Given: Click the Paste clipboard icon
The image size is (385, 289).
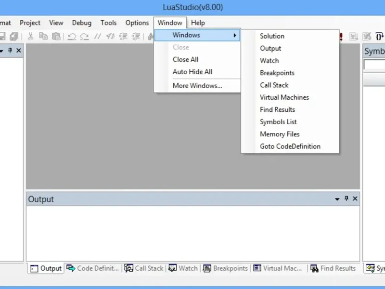Looking at the screenshot, I should 56,37.
